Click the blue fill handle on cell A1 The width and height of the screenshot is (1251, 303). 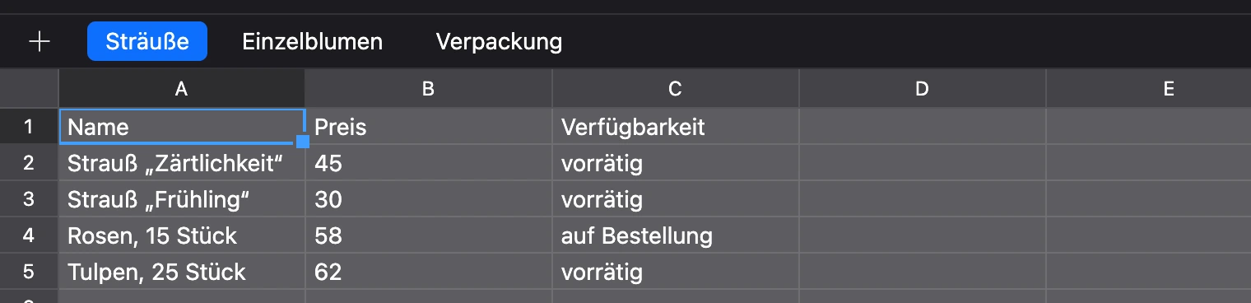point(303,142)
